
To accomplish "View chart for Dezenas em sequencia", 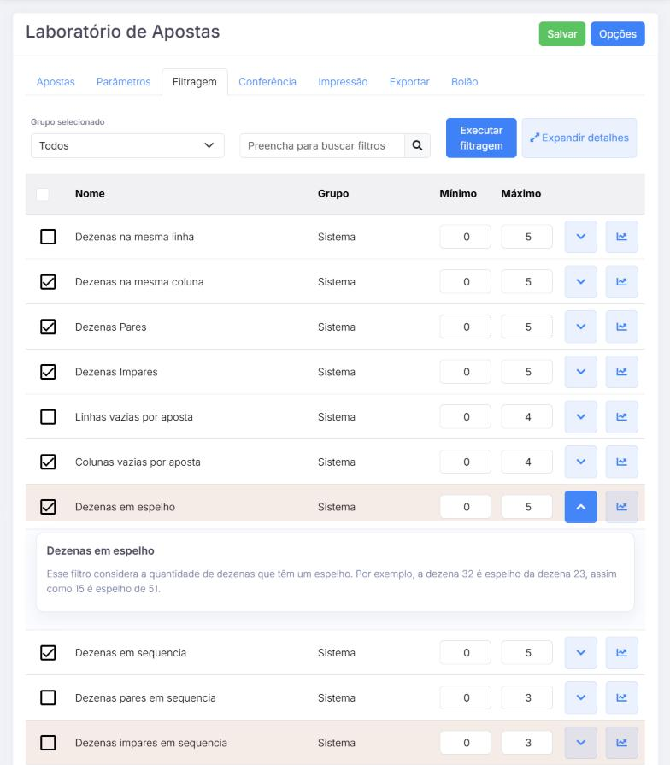I will coord(621,653).
